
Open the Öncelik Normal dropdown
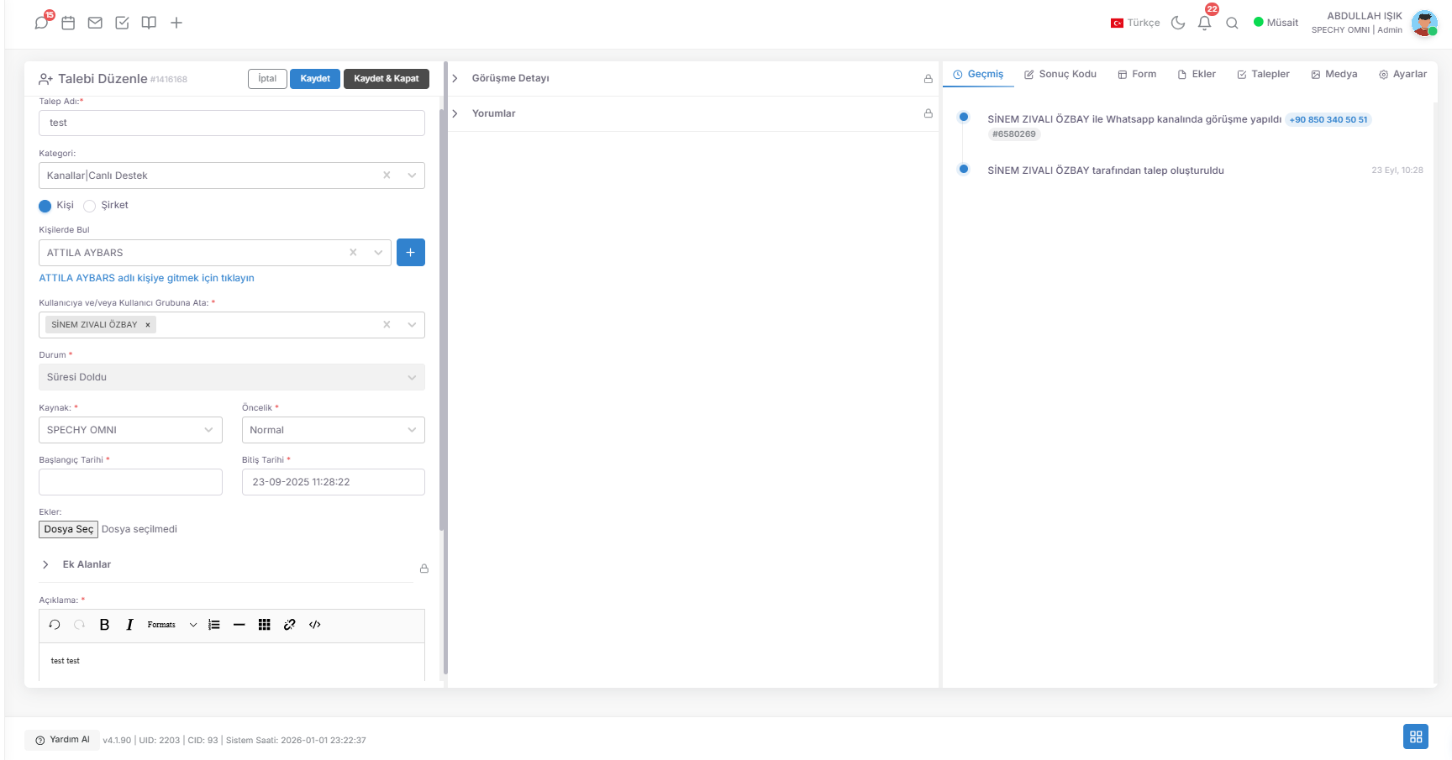point(334,430)
